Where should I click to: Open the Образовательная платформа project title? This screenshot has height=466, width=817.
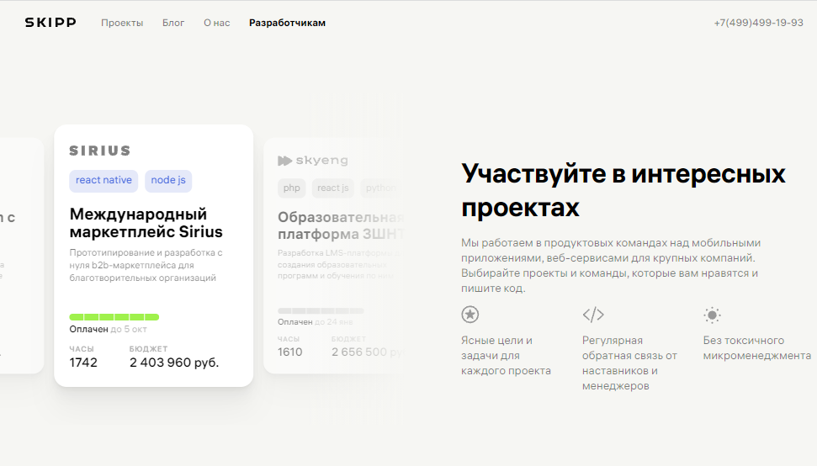pos(341,225)
